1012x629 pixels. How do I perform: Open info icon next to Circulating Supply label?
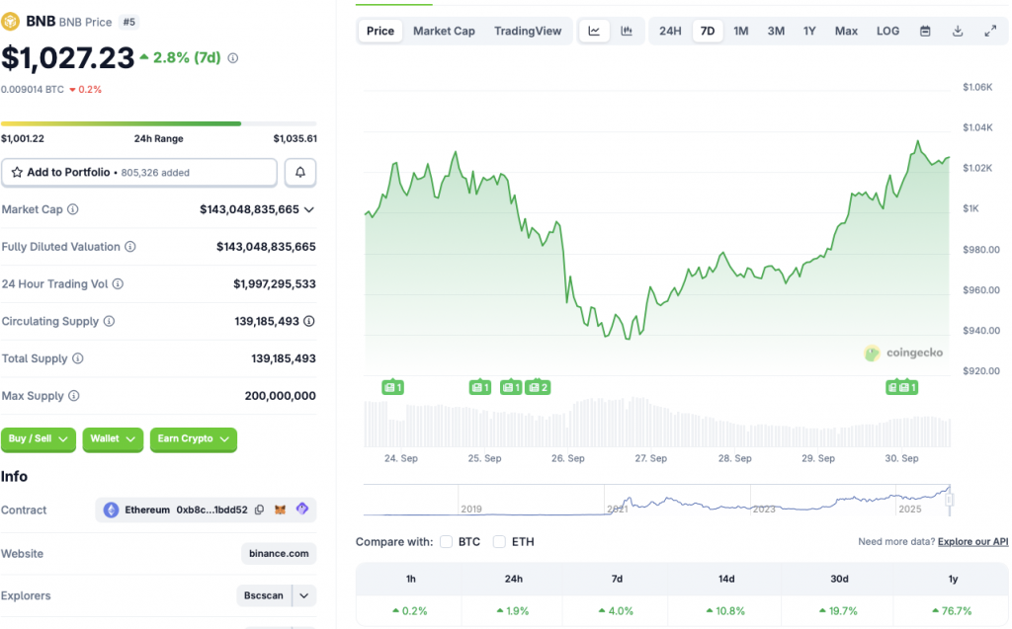[109, 321]
